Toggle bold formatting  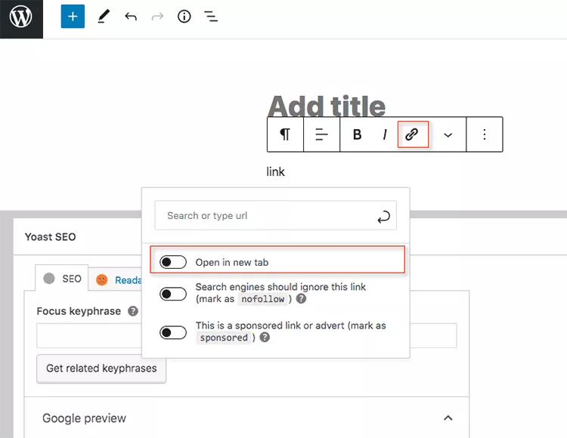pos(357,135)
